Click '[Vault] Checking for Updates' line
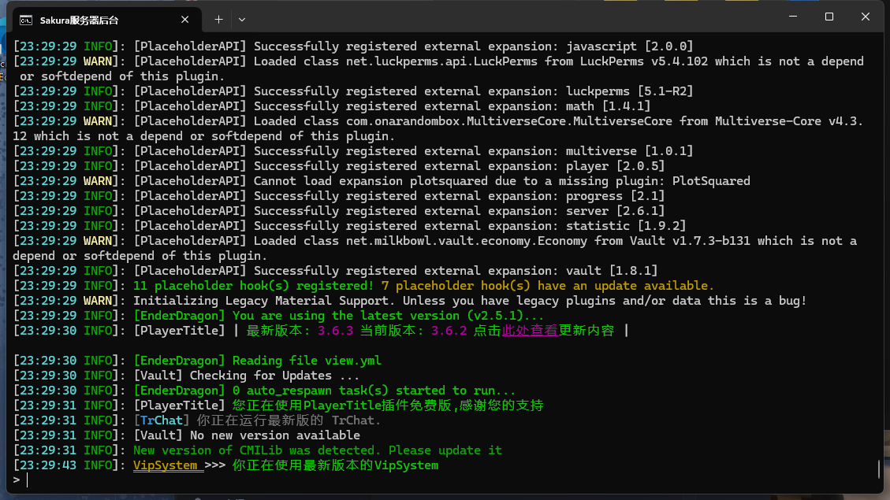Screen dimensions: 890x500 pyautogui.click(x=186, y=376)
